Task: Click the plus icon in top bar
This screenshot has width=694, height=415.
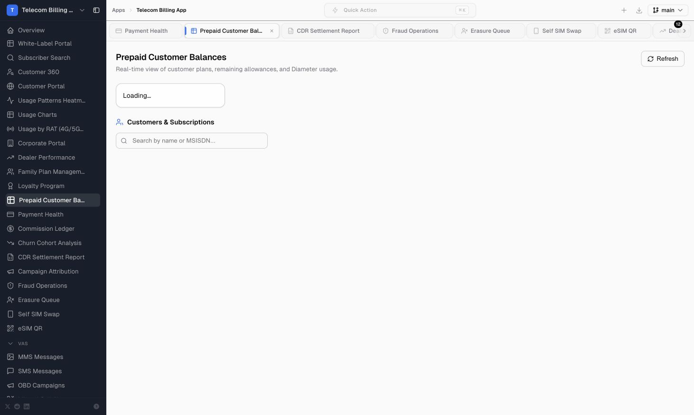Action: (x=624, y=10)
